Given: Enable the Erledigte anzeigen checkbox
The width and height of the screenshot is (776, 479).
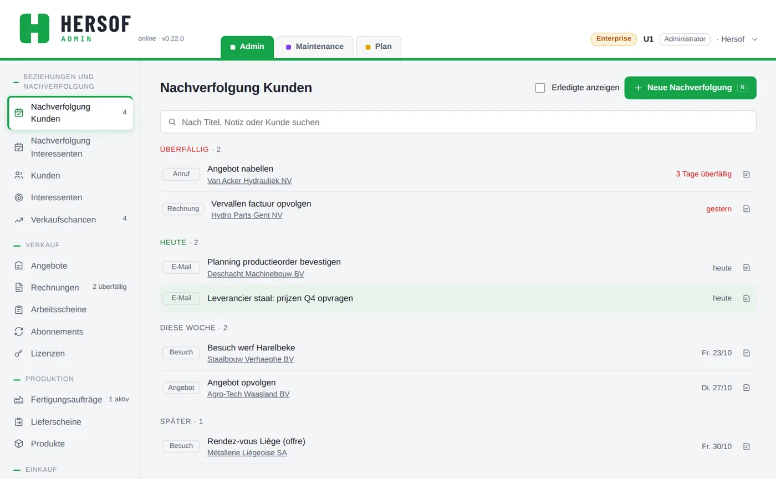Looking at the screenshot, I should pos(540,88).
